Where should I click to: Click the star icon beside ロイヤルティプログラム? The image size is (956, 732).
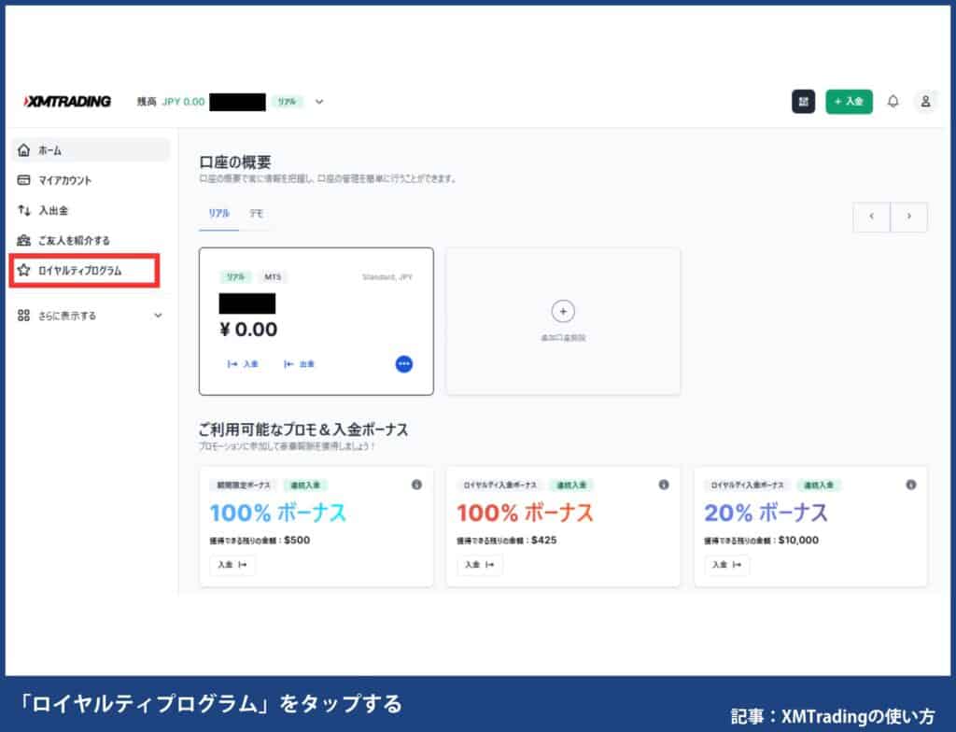click(x=23, y=270)
